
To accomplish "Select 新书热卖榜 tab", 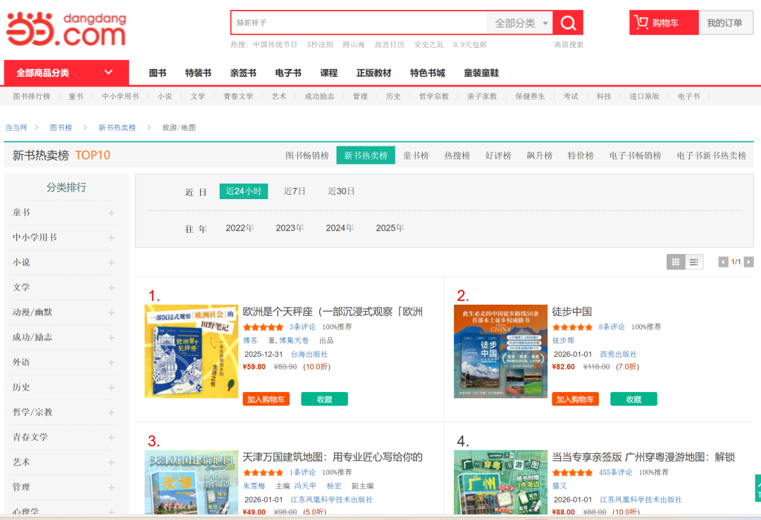I will point(366,156).
